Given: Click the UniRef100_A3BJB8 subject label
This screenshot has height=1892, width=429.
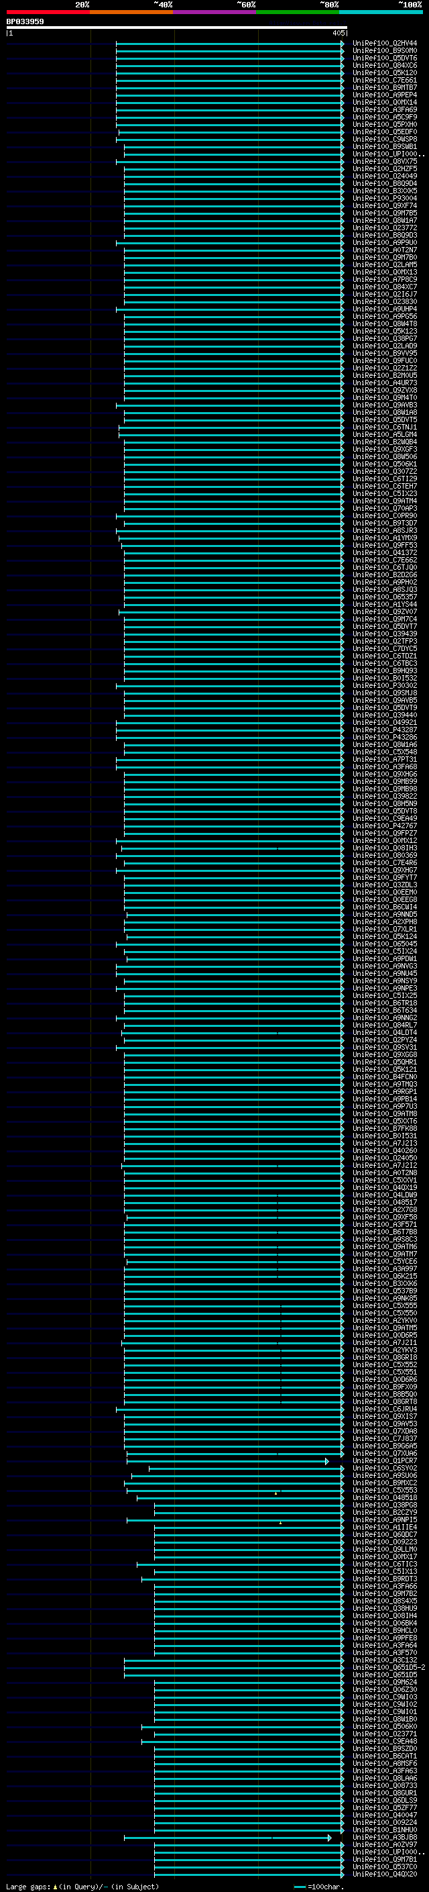Looking at the screenshot, I should pos(384,1837).
